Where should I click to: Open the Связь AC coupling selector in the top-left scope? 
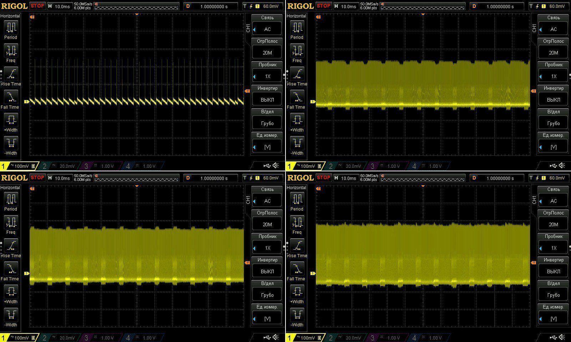[267, 29]
